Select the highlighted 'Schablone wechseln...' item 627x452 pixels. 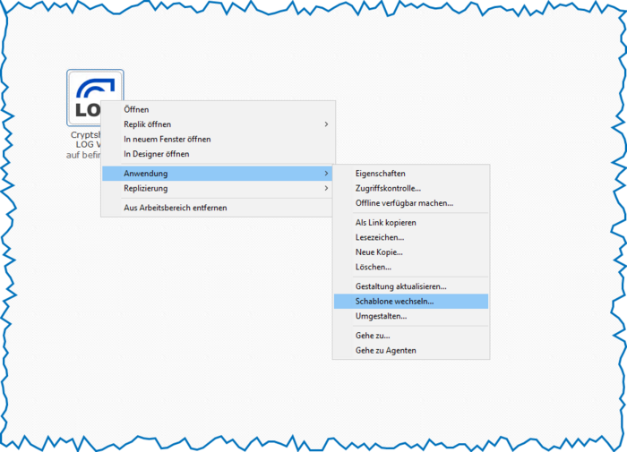point(394,302)
